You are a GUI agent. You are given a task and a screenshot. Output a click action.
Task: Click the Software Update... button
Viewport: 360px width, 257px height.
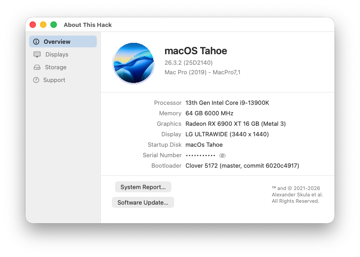[143, 202]
